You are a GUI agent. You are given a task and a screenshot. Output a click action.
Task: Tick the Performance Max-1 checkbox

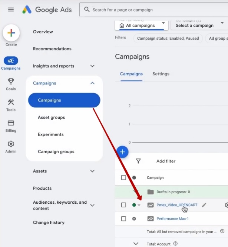123,218
